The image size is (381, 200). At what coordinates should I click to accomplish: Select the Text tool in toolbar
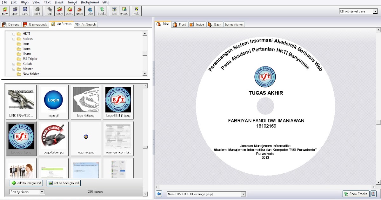114,11
